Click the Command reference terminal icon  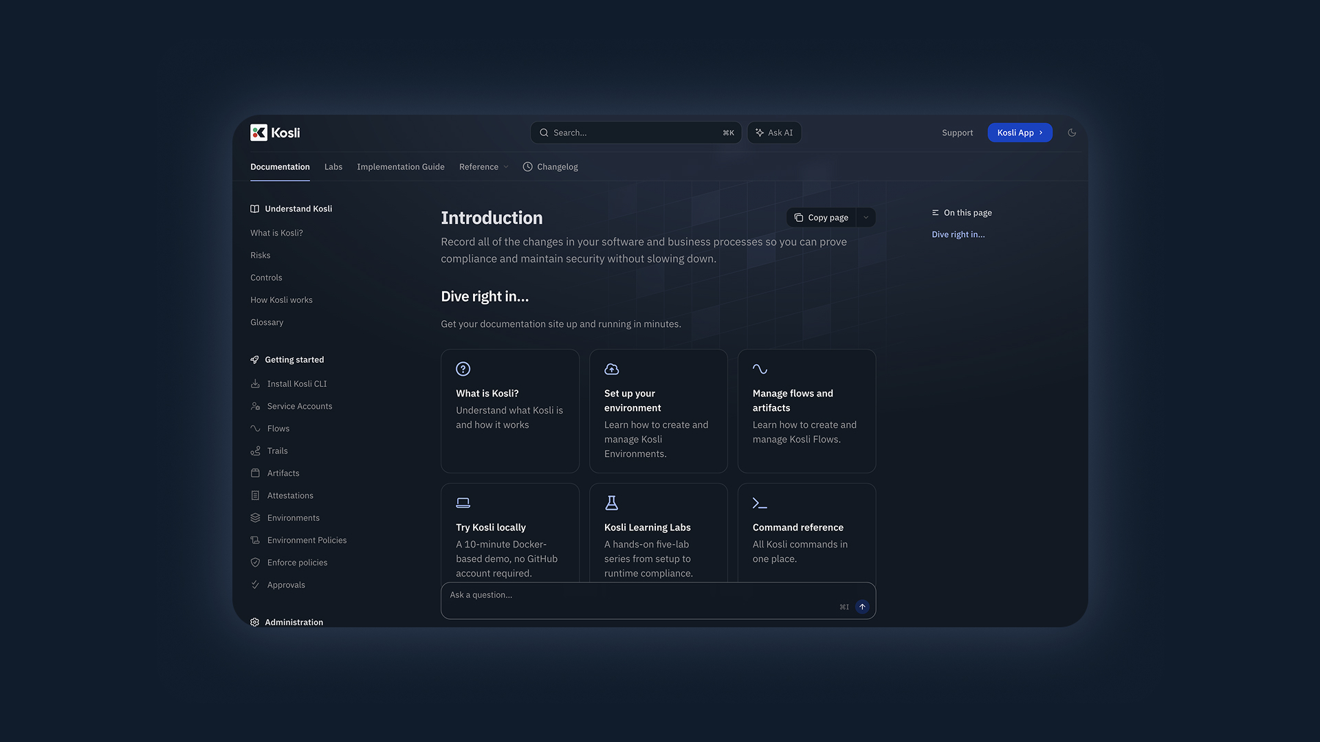[759, 503]
